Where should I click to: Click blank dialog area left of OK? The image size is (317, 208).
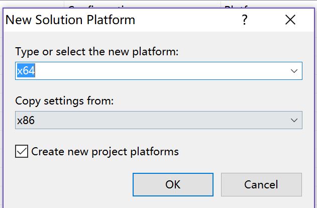pyautogui.click(x=70, y=184)
